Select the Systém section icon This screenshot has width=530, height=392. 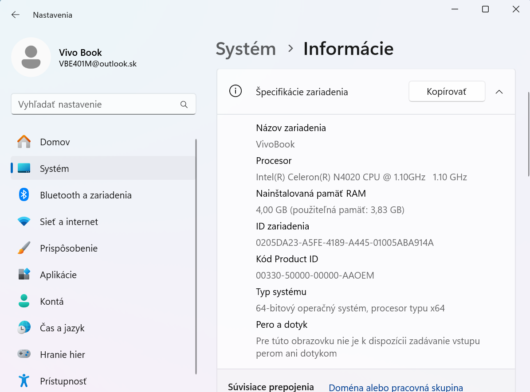point(24,168)
